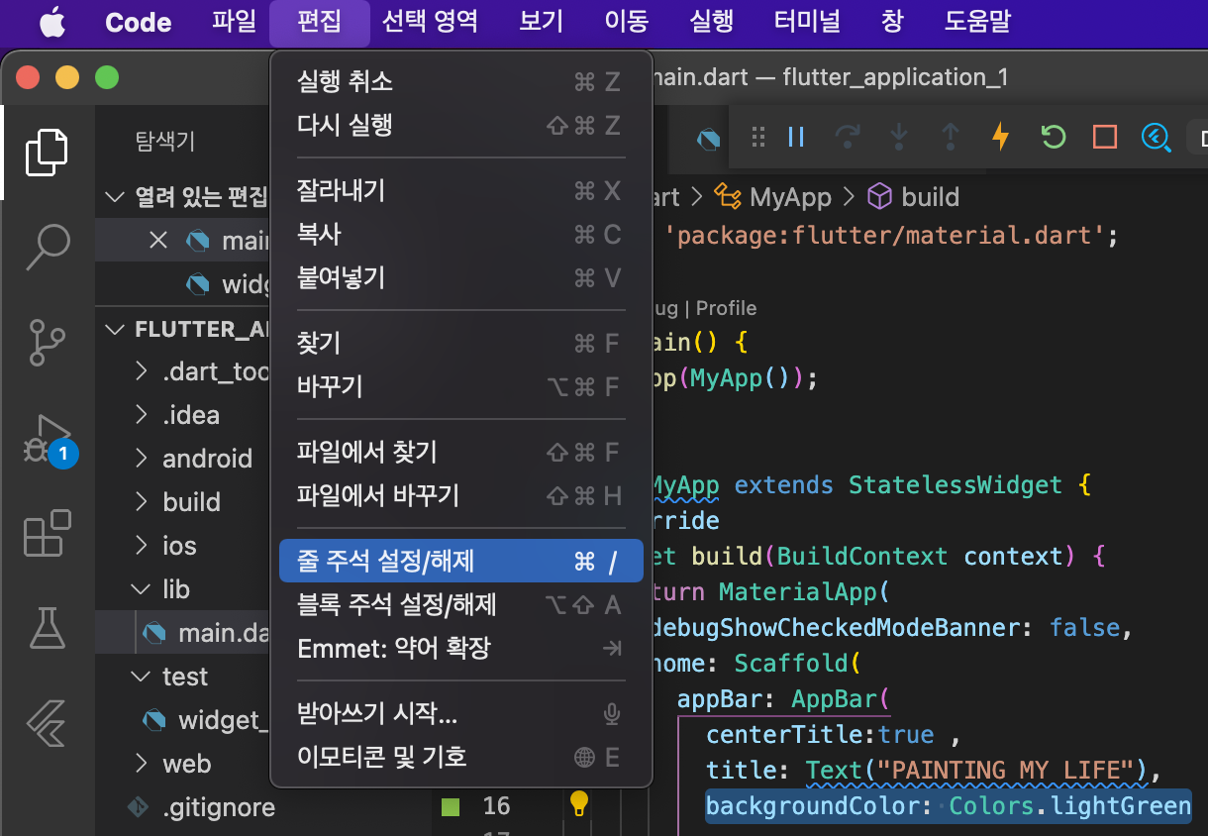Viewport: 1208px width, 836px height.
Task: Choose 파일에서 찾기 from menu
Action: pos(461,452)
